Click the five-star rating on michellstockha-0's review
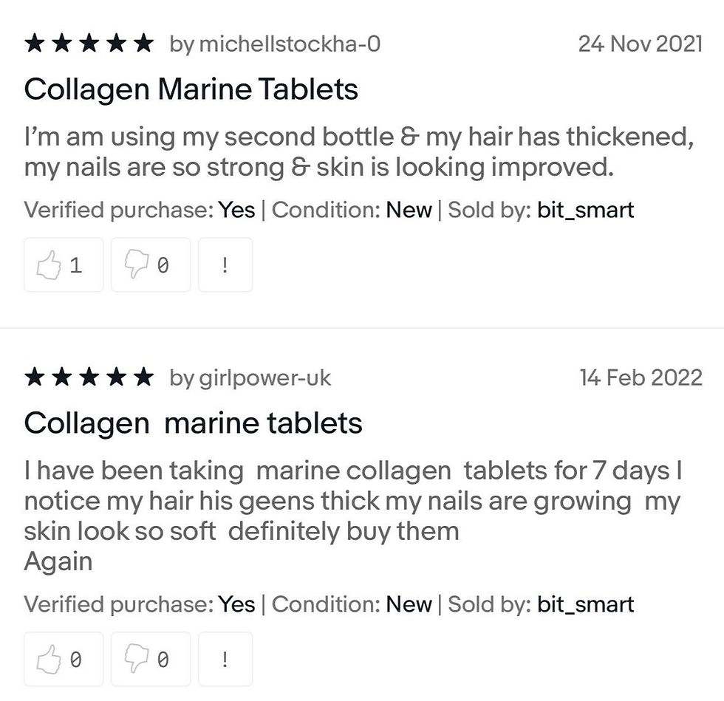 tap(89, 44)
